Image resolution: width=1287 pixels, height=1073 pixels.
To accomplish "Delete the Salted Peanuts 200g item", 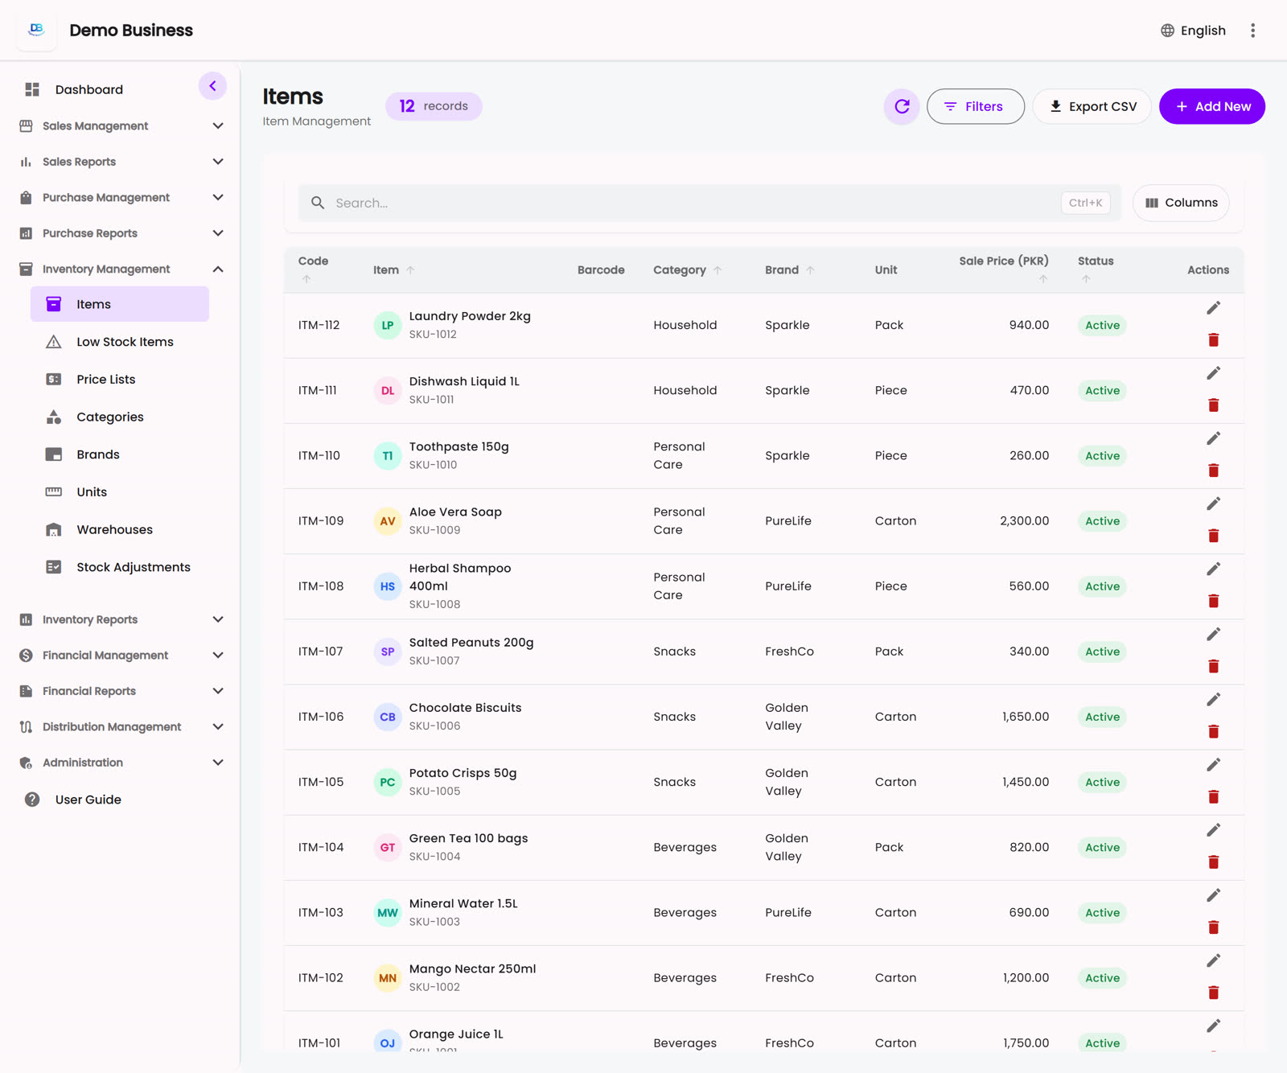I will click(x=1213, y=666).
